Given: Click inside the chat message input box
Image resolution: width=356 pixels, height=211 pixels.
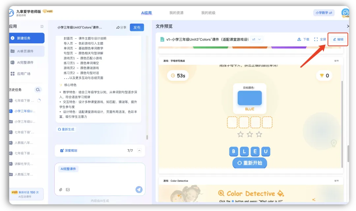Looking at the screenshot, I should [100, 179].
